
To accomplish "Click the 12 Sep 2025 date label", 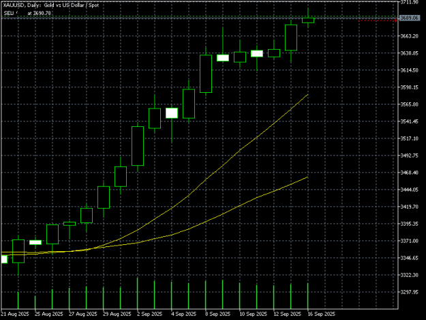I will [287, 314].
